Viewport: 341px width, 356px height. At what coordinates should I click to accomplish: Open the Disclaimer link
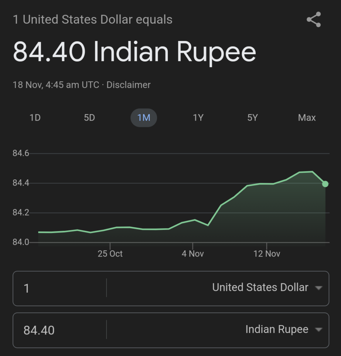[129, 85]
